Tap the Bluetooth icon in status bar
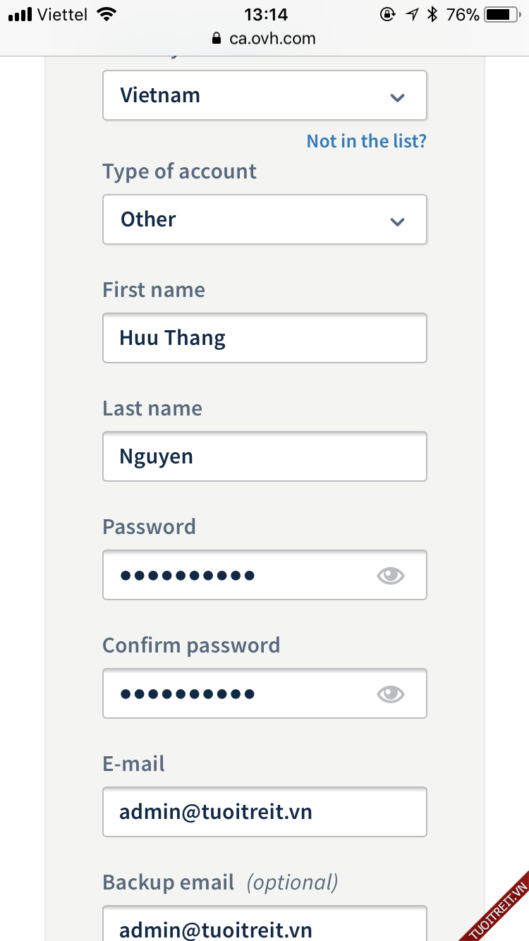Viewport: 529px width, 941px height. (432, 14)
